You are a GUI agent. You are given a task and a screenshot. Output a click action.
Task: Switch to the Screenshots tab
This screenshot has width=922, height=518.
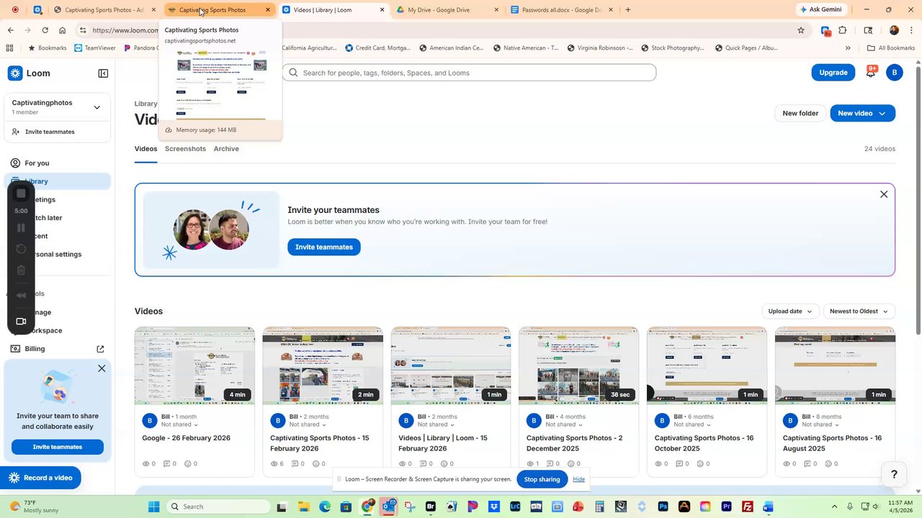[185, 149]
